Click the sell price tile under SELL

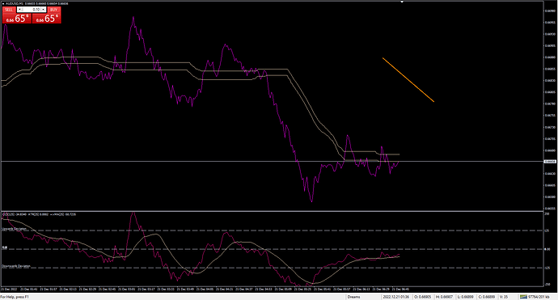17,19
